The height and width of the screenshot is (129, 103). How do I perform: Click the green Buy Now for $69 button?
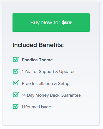(x=51, y=23)
